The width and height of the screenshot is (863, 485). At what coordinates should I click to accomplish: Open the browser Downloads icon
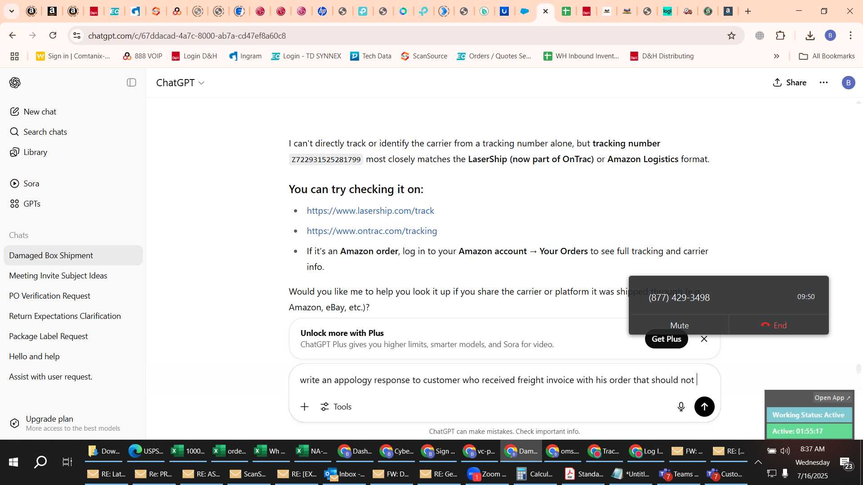click(x=810, y=35)
